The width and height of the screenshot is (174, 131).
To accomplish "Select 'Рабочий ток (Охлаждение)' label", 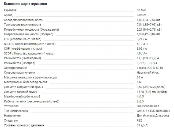I will point(22,58).
